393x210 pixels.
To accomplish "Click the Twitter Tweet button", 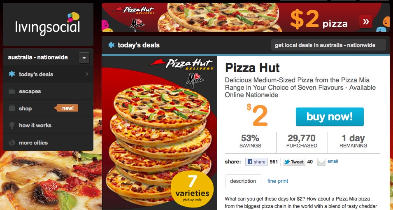I will (x=294, y=162).
